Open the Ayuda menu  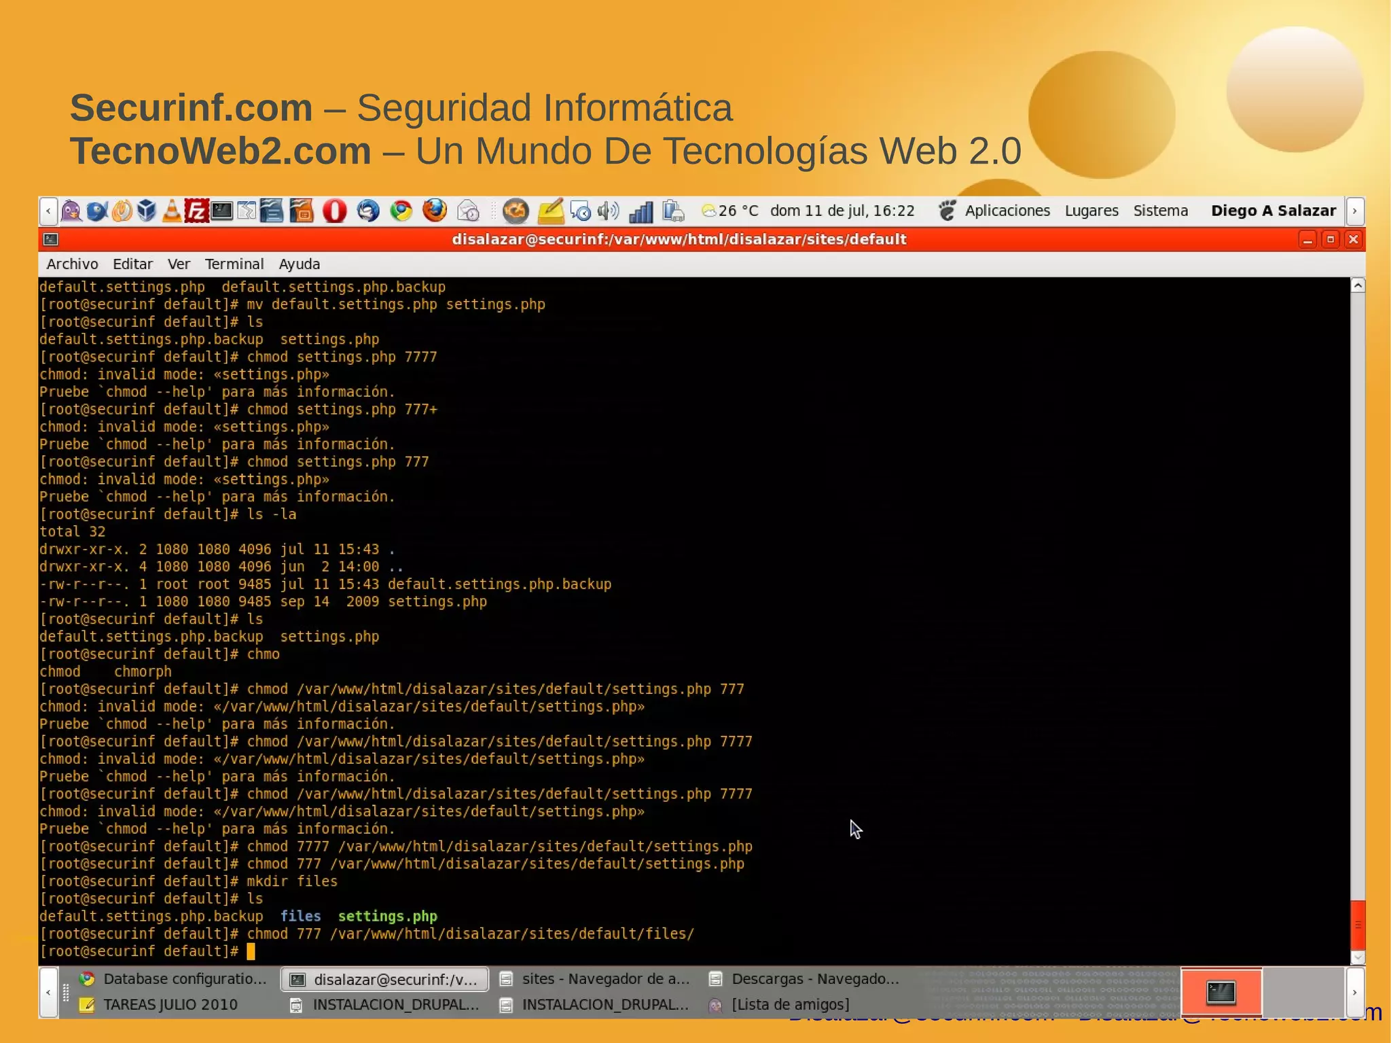[300, 264]
